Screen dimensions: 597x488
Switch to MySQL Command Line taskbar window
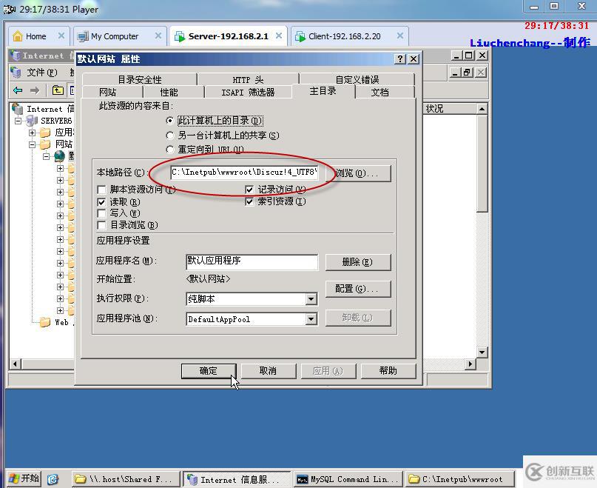tap(346, 479)
